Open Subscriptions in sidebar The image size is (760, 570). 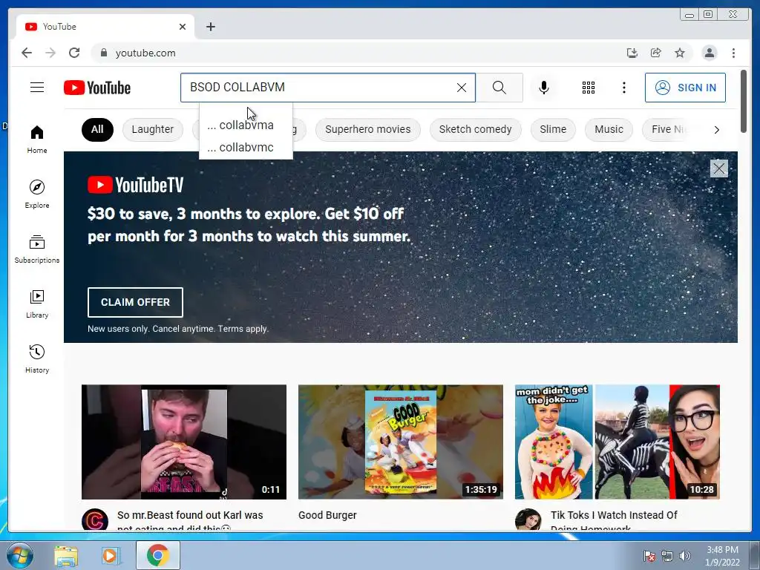pos(37,249)
